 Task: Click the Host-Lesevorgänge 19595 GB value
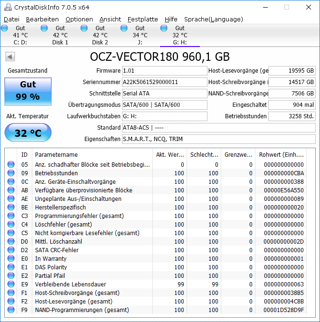click(292, 71)
